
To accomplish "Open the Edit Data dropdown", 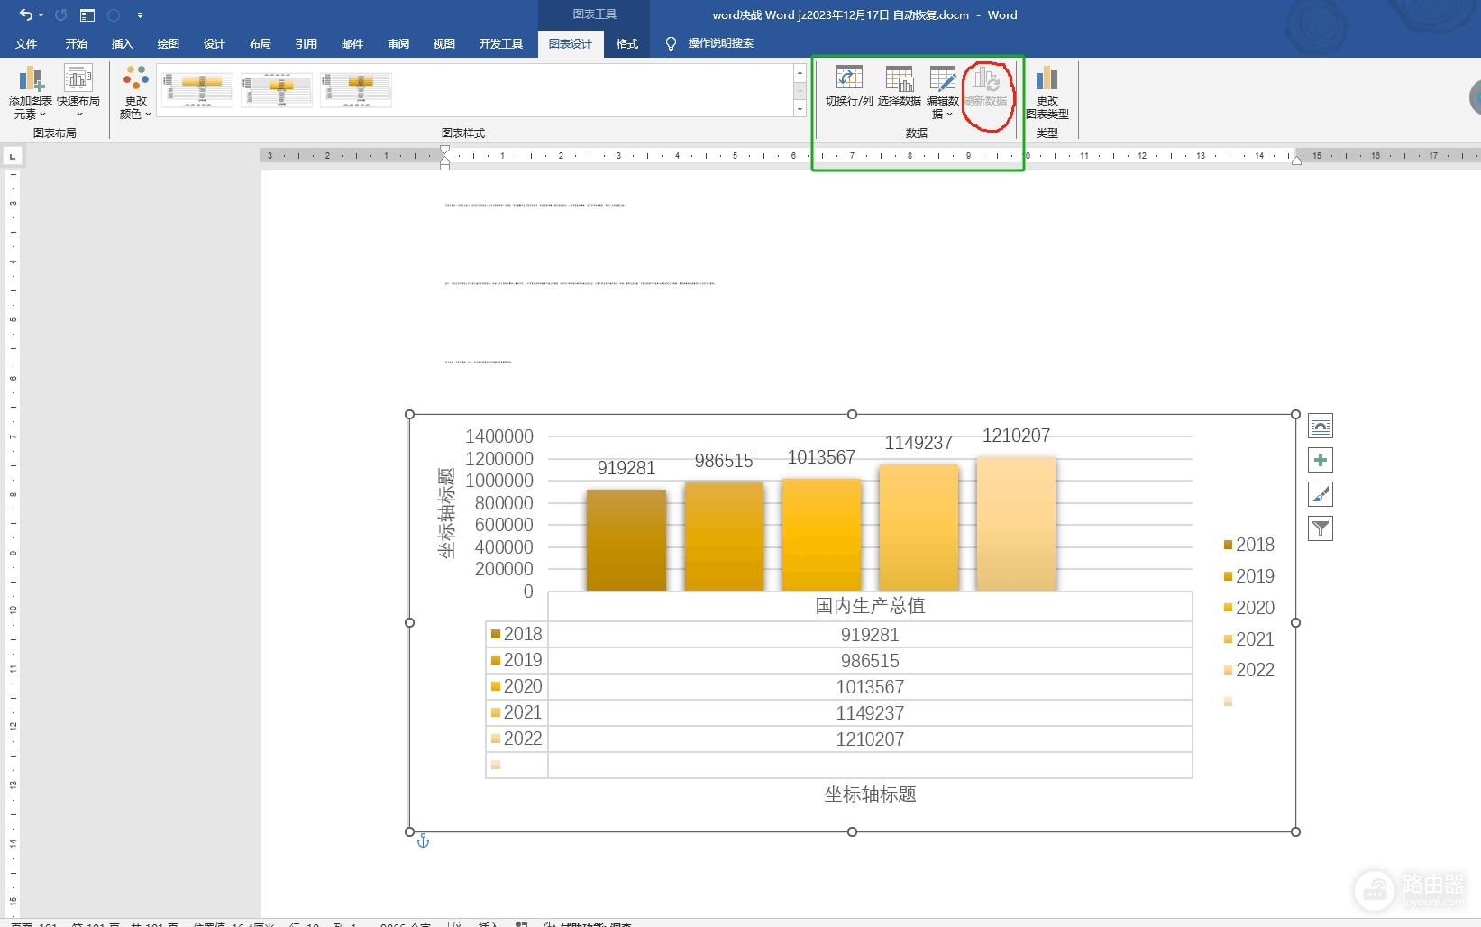I will pyautogui.click(x=943, y=92).
